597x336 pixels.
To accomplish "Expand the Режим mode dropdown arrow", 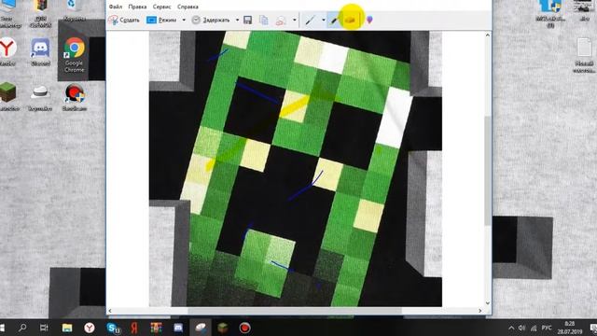I will point(184,20).
